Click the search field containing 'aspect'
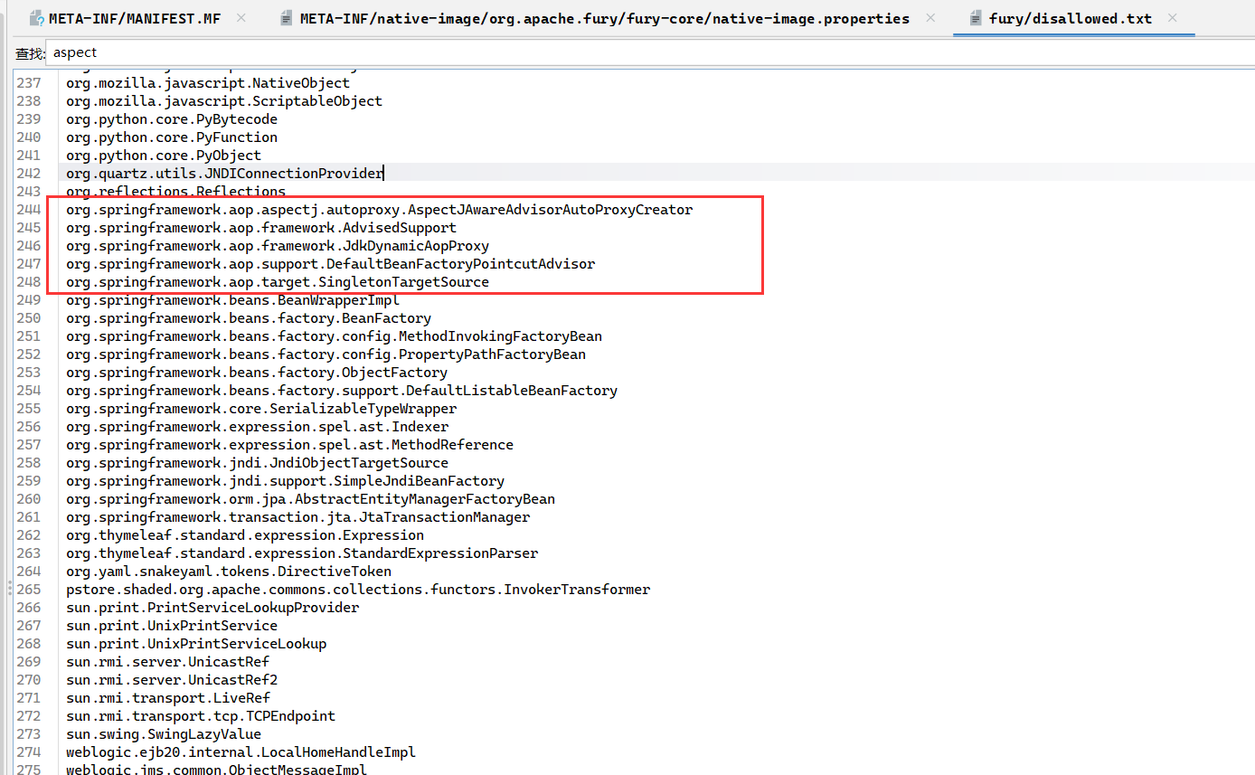1255x775 pixels. (633, 52)
